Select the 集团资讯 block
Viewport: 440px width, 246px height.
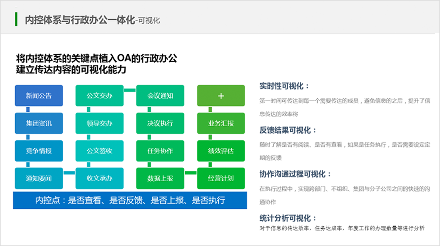pos(39,123)
